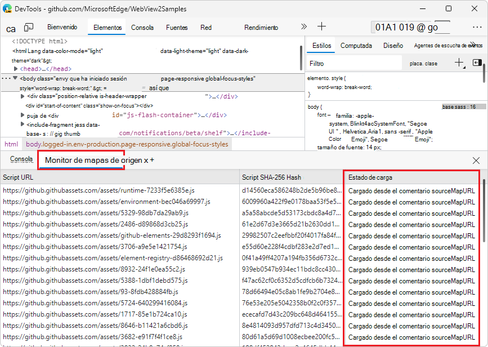Image resolution: width=488 pixels, height=347 pixels.
Task: Select 1717-85e1b724ca10.js script URL
Action: (x=95, y=314)
